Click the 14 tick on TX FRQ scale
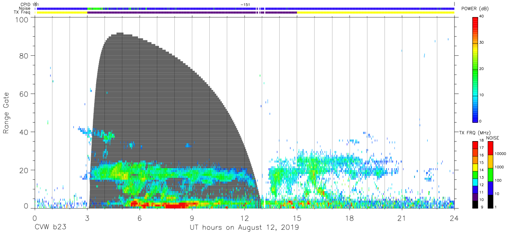 [481, 170]
